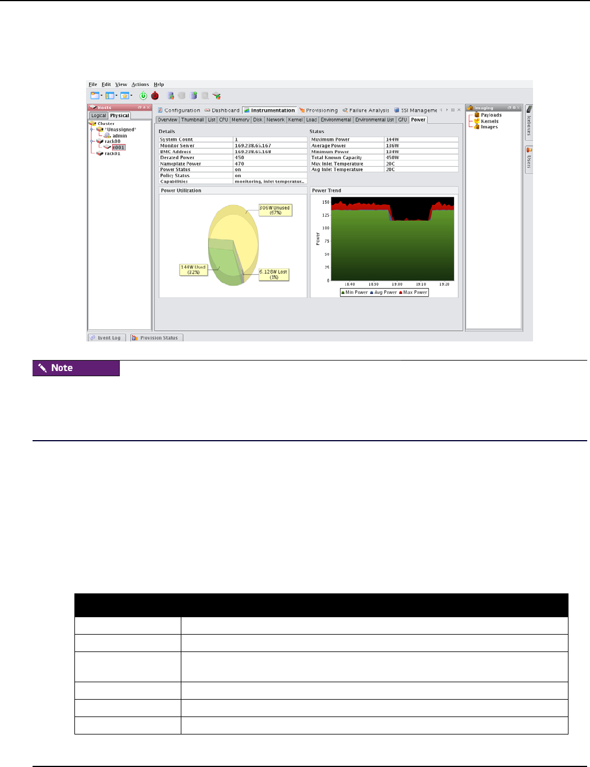Viewport: 590px width, 767px height.
Task: Click the Max Power legend entry
Action: click(x=413, y=293)
